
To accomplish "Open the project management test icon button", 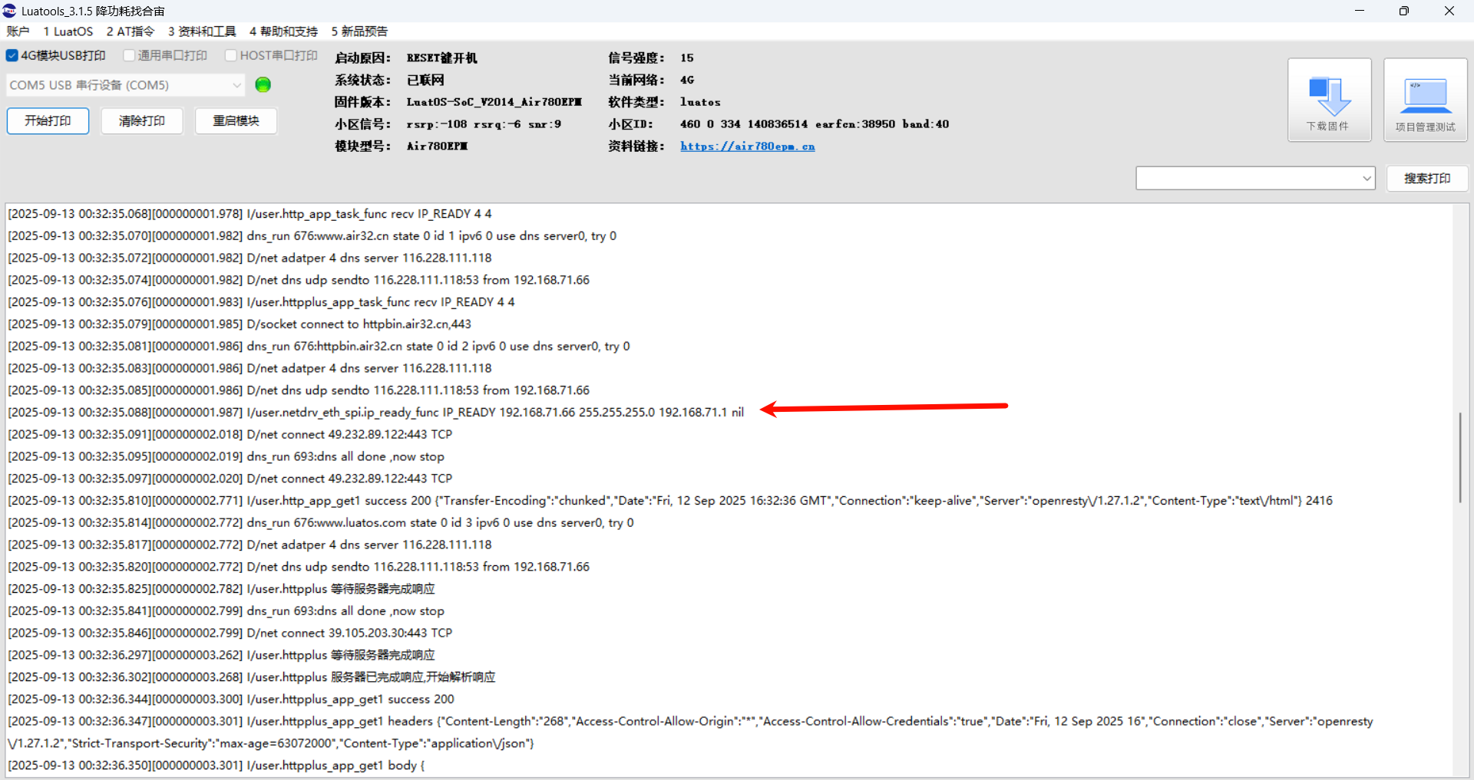I will tap(1425, 100).
